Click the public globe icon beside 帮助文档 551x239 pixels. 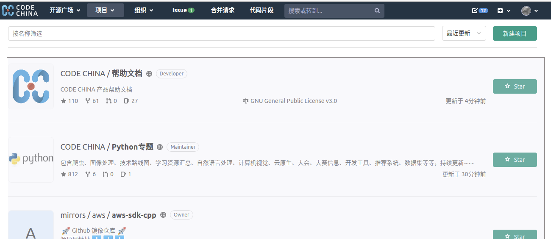point(149,74)
